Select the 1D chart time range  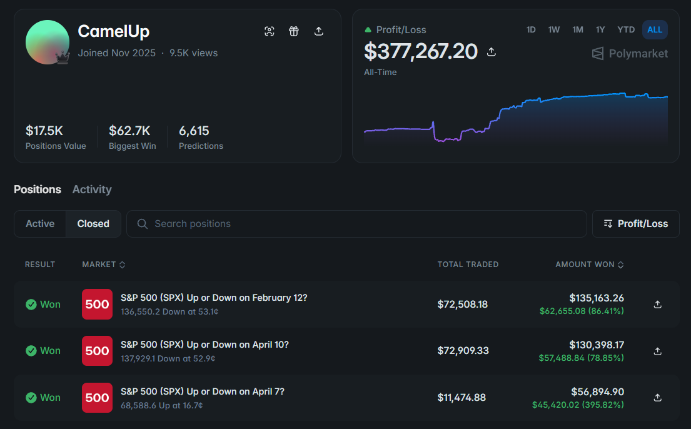point(531,30)
